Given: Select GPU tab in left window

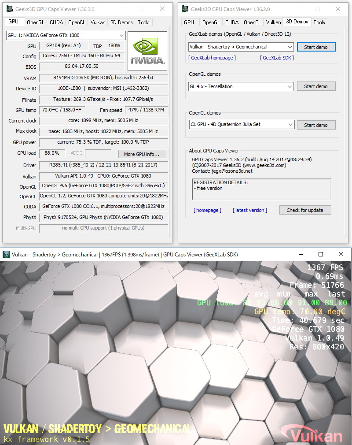Looking at the screenshot, I should click(13, 22).
